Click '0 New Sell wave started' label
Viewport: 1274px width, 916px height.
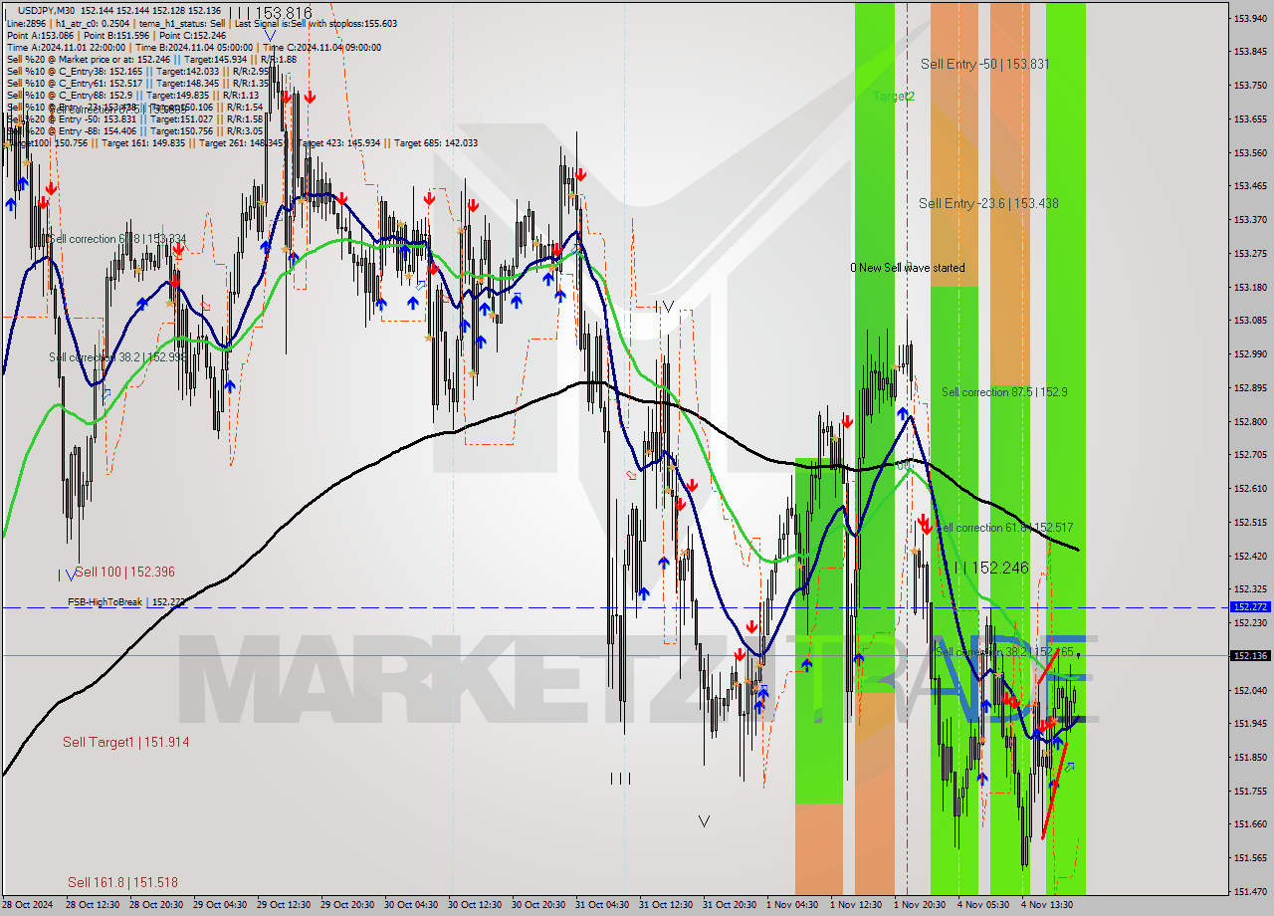point(907,268)
